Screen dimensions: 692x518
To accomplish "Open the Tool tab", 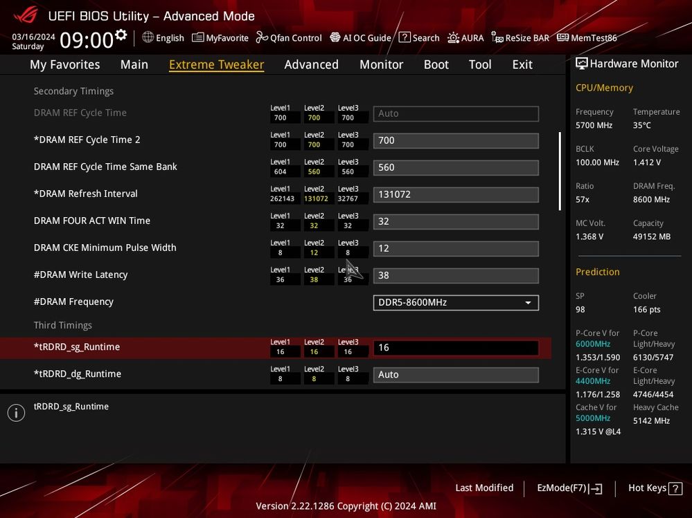I will [480, 64].
